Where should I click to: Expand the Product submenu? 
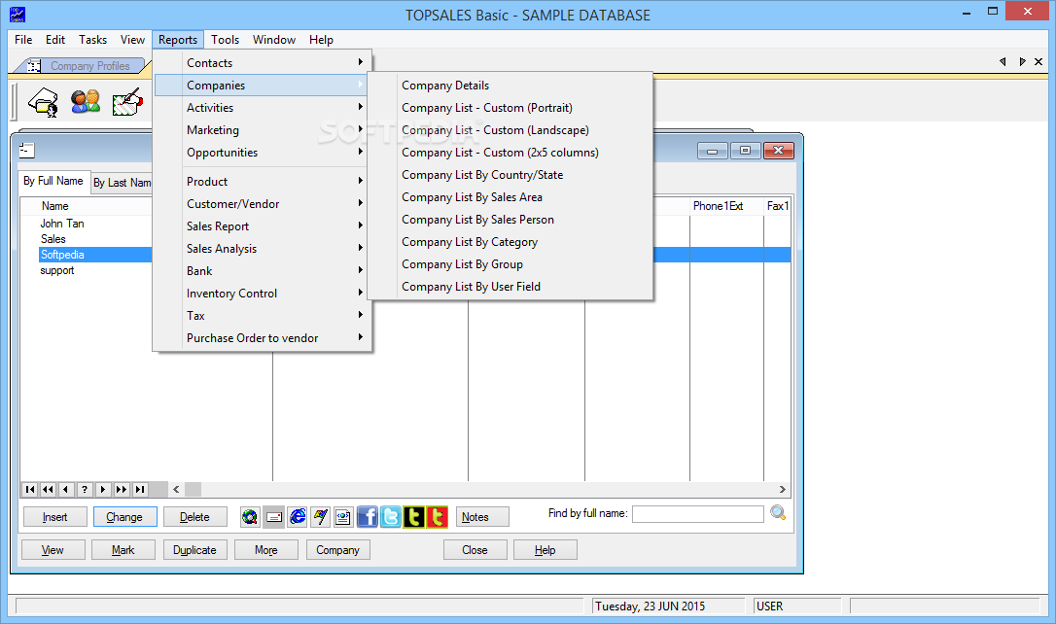pos(263,182)
